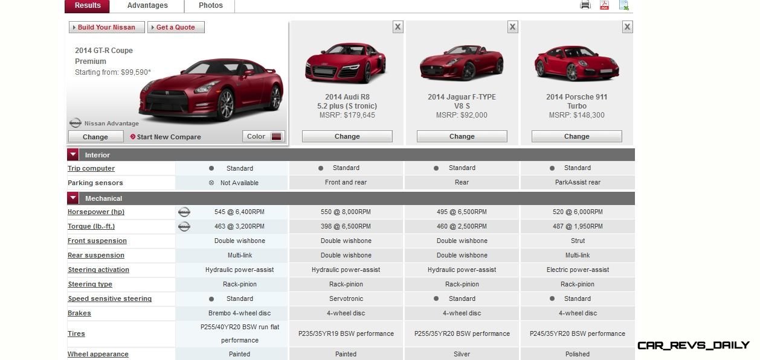Click 'Strut' front suspension cell
Screen dimensions: 760x360
tap(578, 241)
